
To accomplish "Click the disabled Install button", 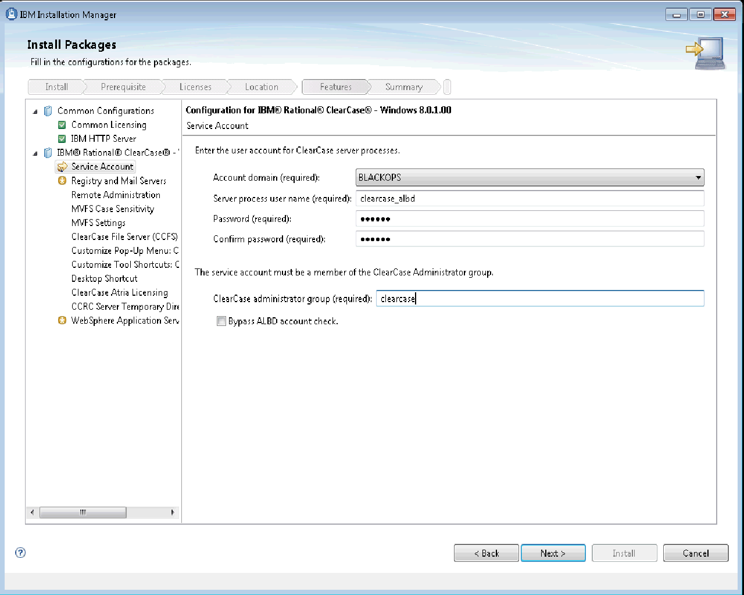I will pyautogui.click(x=624, y=553).
